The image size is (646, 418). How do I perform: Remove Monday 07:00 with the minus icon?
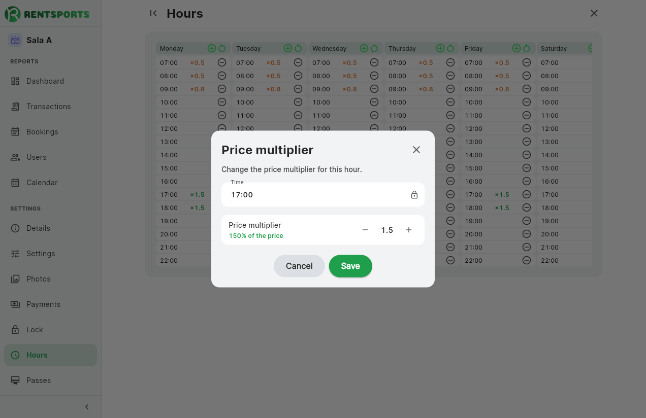coord(222,62)
